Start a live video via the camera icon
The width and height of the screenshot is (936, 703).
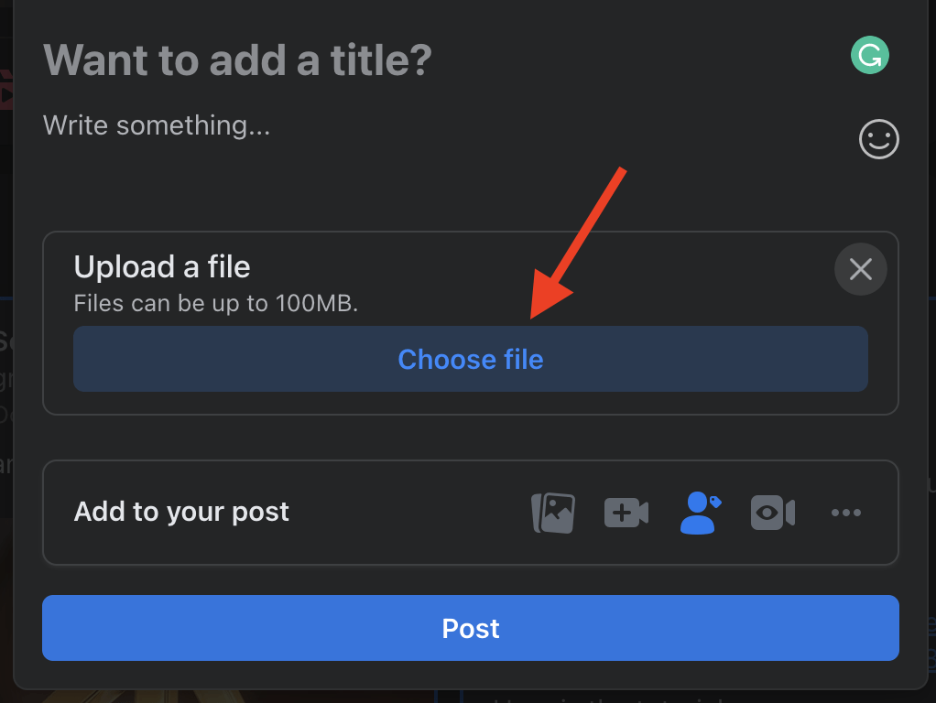(x=772, y=513)
